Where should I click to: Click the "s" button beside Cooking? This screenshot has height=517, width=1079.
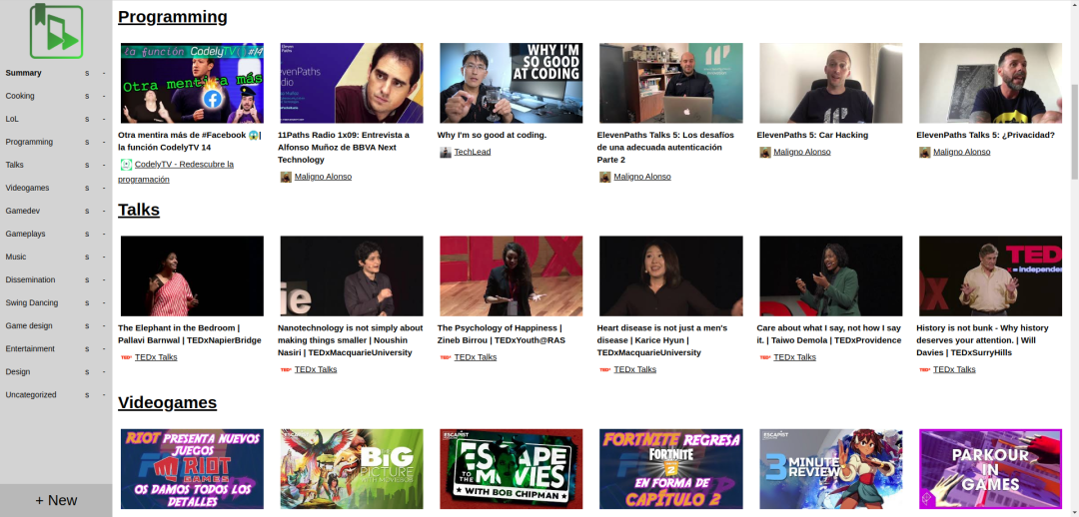coord(87,96)
